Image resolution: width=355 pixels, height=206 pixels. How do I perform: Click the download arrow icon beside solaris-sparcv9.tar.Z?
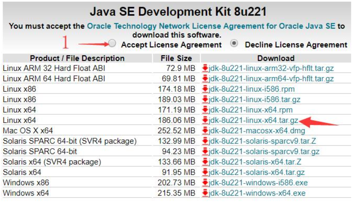pyautogui.click(x=205, y=141)
